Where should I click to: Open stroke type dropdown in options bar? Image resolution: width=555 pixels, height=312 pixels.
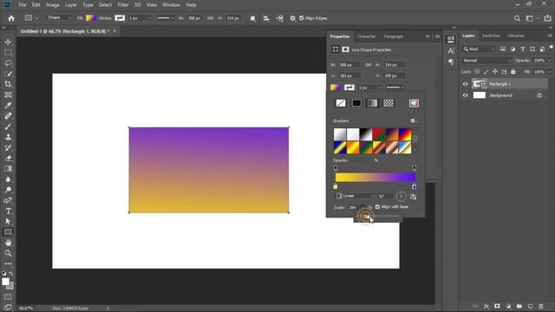(x=166, y=18)
